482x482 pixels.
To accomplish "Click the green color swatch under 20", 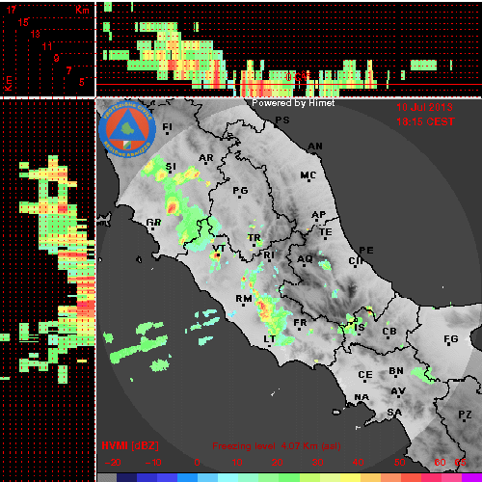I will click(x=279, y=477).
